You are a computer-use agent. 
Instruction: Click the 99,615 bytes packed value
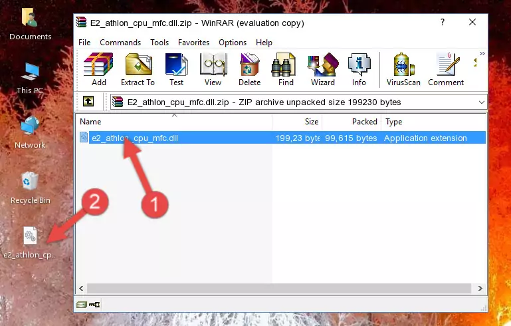[351, 138]
